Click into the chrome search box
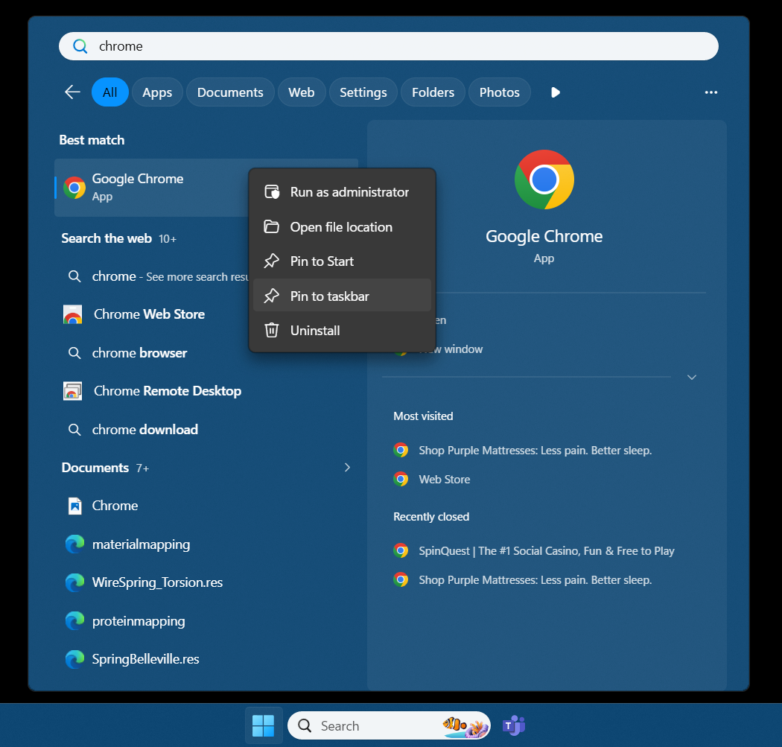 point(389,46)
